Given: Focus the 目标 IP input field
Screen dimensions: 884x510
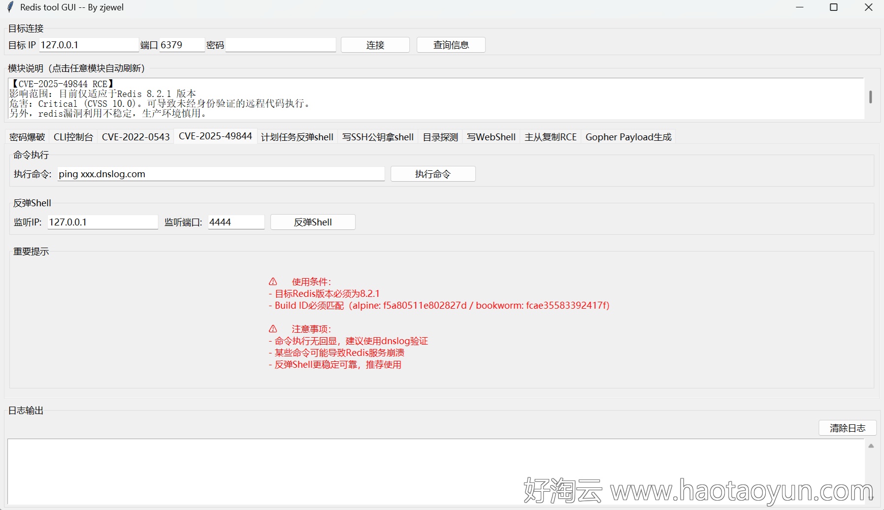Looking at the screenshot, I should 89,45.
